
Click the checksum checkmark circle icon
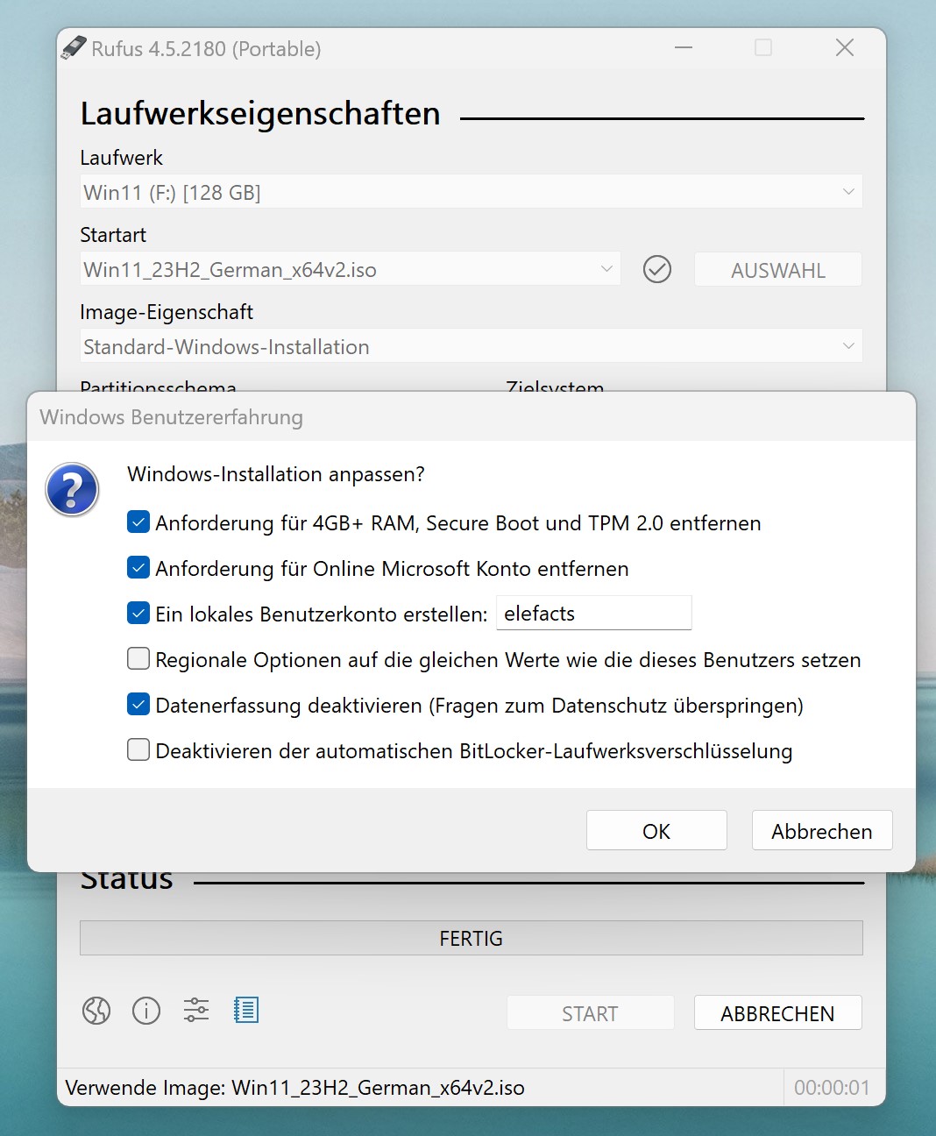[657, 269]
